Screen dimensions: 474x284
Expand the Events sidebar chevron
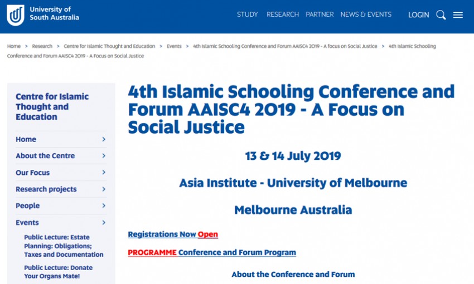tap(104, 223)
